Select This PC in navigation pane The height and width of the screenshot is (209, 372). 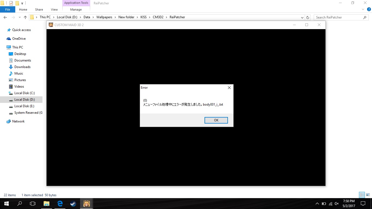tap(18, 47)
